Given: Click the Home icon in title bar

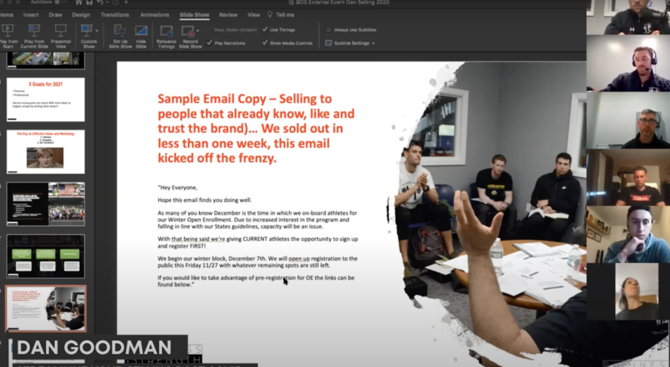Looking at the screenshot, I should point(79,3).
